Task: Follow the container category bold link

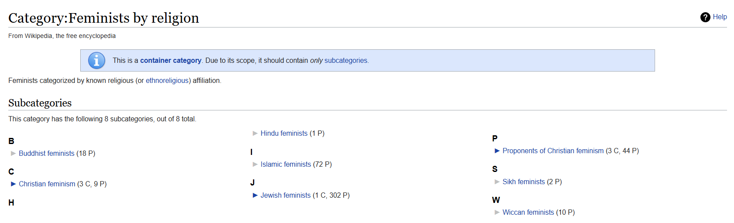Action: tap(171, 61)
